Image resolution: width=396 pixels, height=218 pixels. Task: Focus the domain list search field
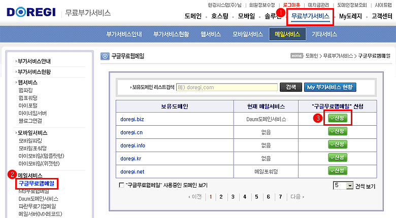coord(227,87)
